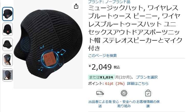Select first thumbnail of beanie side view

8,14
